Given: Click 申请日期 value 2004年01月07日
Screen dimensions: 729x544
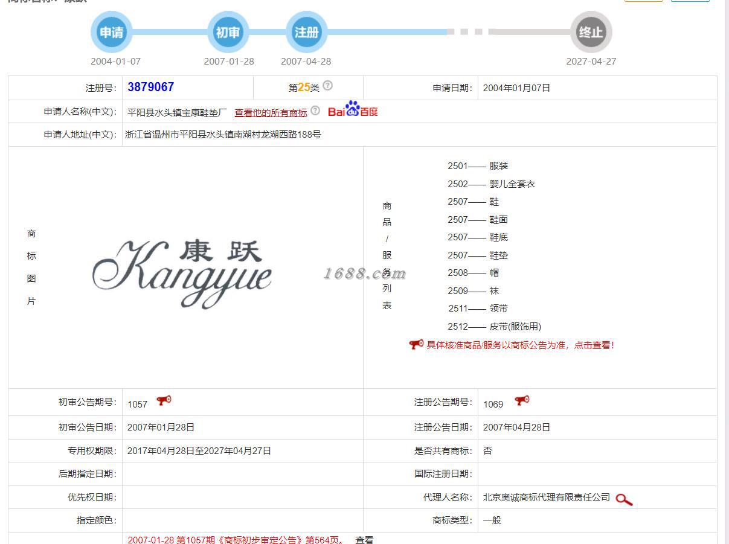Looking at the screenshot, I should point(517,88).
